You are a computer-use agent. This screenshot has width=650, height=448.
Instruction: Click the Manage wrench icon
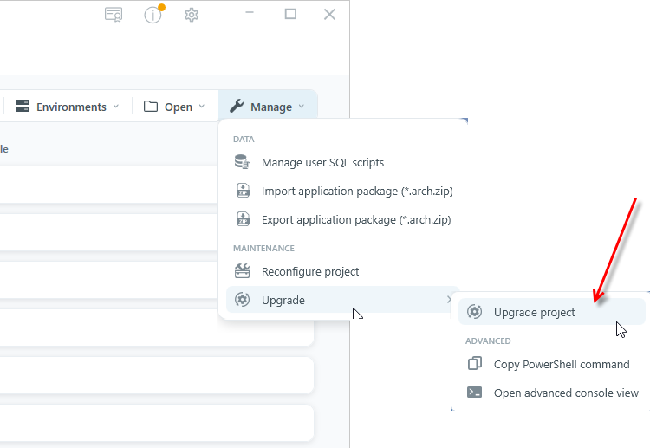[237, 107]
